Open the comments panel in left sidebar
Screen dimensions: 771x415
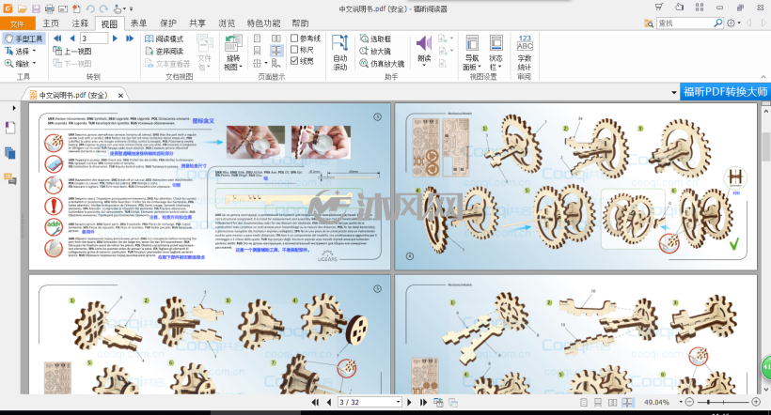click(9, 178)
